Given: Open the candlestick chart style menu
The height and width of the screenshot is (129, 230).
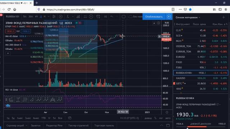Looking at the screenshot, I should click(54, 16).
